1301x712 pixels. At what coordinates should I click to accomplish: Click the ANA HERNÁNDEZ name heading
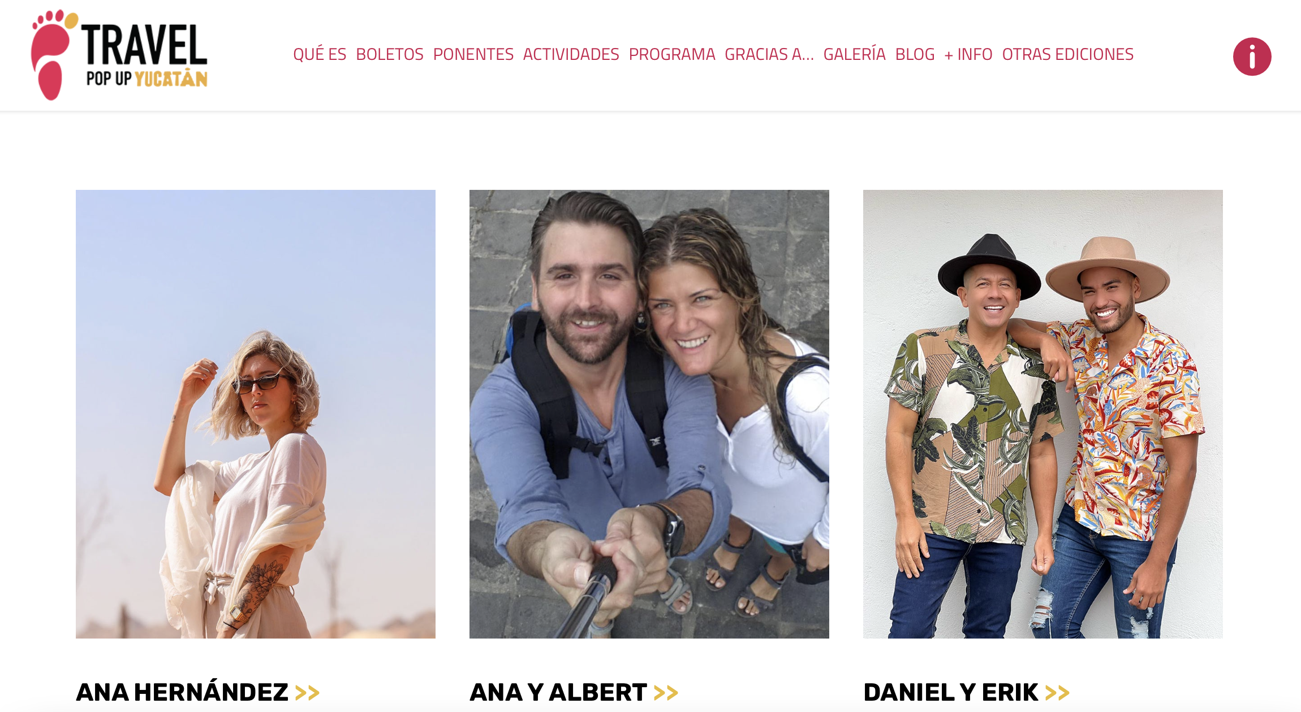pyautogui.click(x=182, y=692)
